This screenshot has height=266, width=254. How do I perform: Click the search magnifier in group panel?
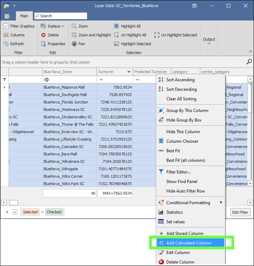(x=249, y=62)
